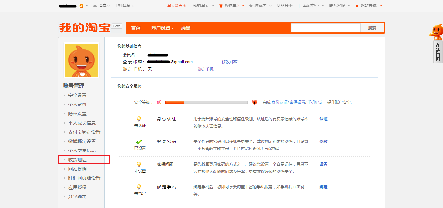This screenshot has height=208, width=443.
Task: Click the green checkmark above 已设置
Action: tap(139, 142)
